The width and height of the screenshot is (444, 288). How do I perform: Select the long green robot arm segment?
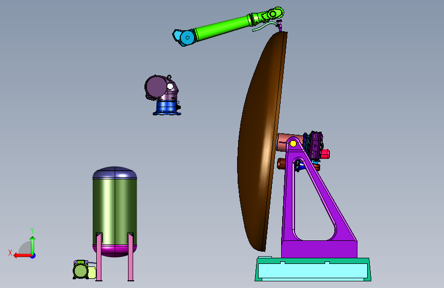(x=222, y=27)
